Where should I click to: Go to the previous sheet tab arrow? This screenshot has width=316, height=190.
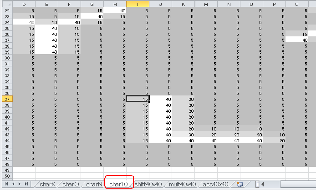[x=13, y=184]
